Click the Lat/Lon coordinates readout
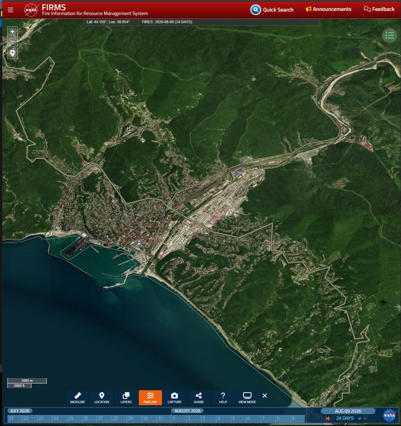Image resolution: width=401 pixels, height=426 pixels. pos(108,22)
